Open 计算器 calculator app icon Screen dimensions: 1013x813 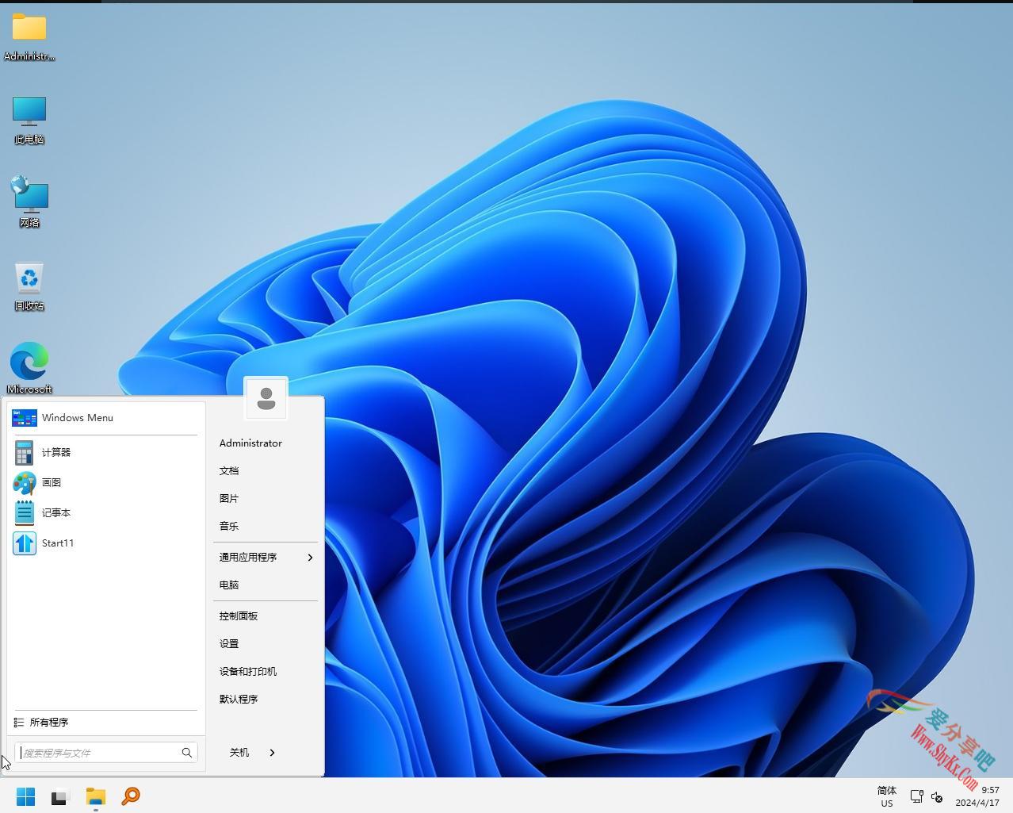click(25, 452)
